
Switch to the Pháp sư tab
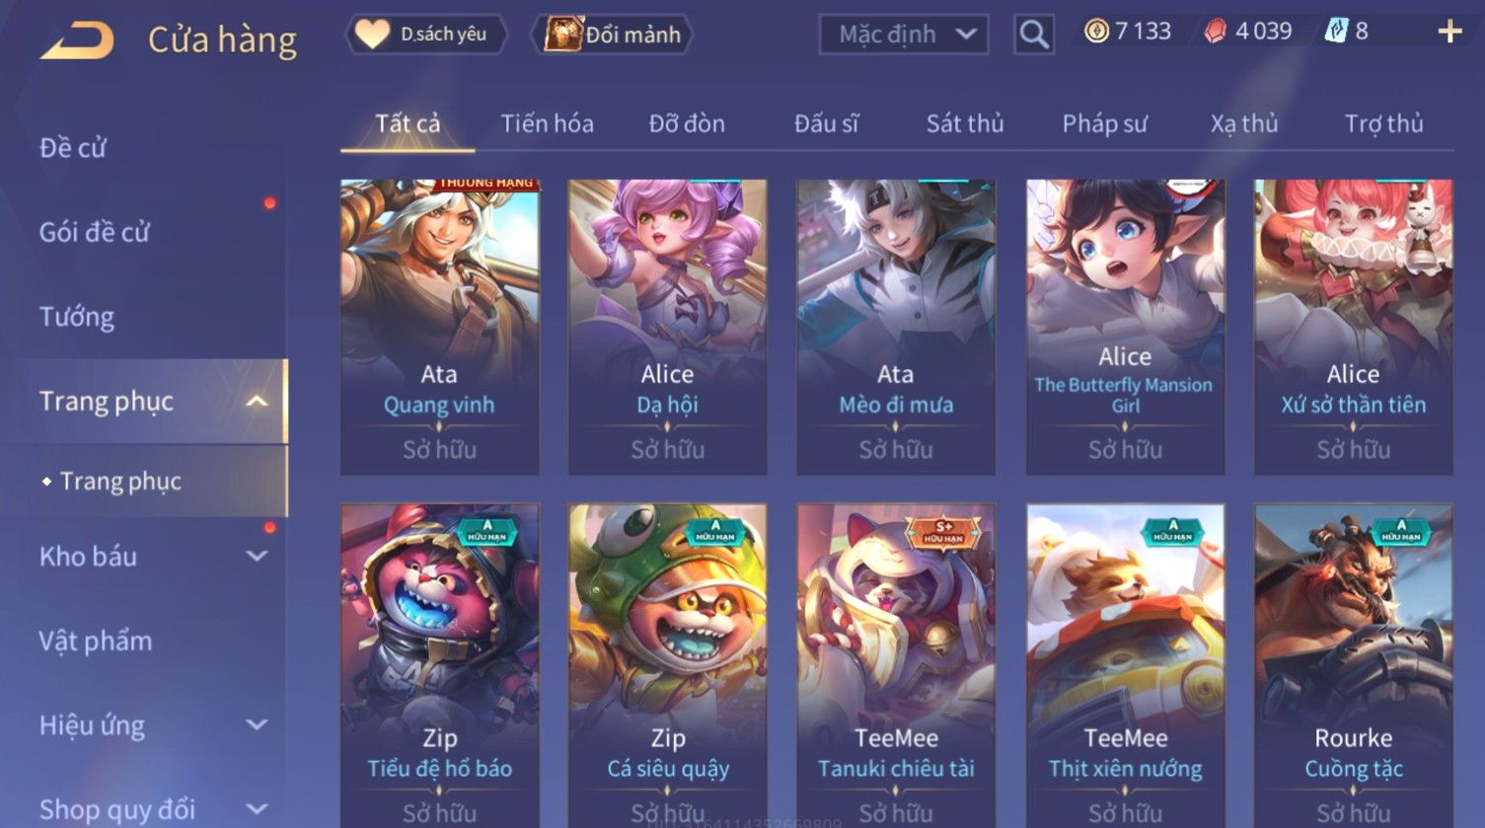[1104, 124]
